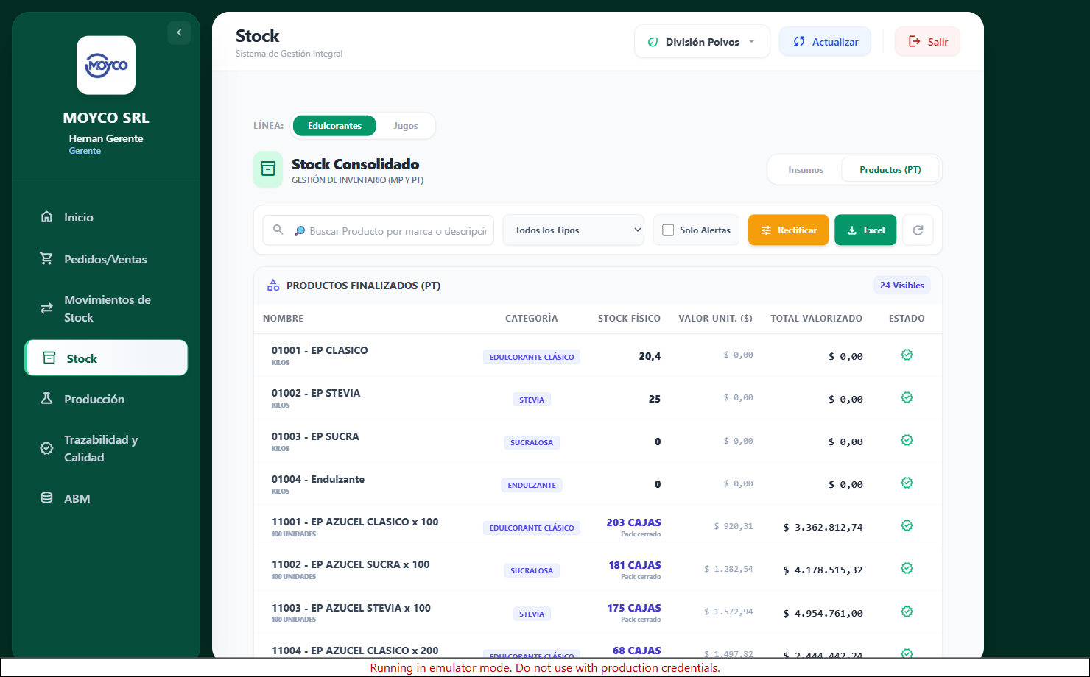Click the circular refresh icon button next to Excel
Viewport: 1090px width, 677px height.
point(918,230)
